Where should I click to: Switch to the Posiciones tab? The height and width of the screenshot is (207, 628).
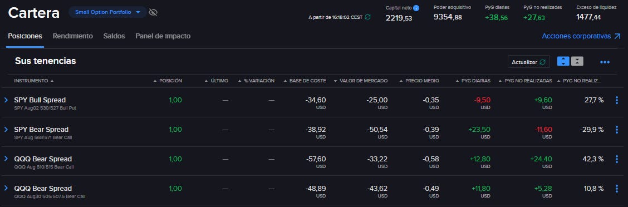pyautogui.click(x=25, y=36)
